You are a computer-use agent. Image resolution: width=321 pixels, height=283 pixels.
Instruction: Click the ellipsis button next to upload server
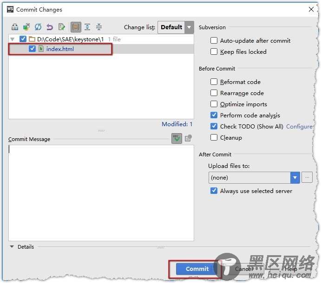click(307, 178)
